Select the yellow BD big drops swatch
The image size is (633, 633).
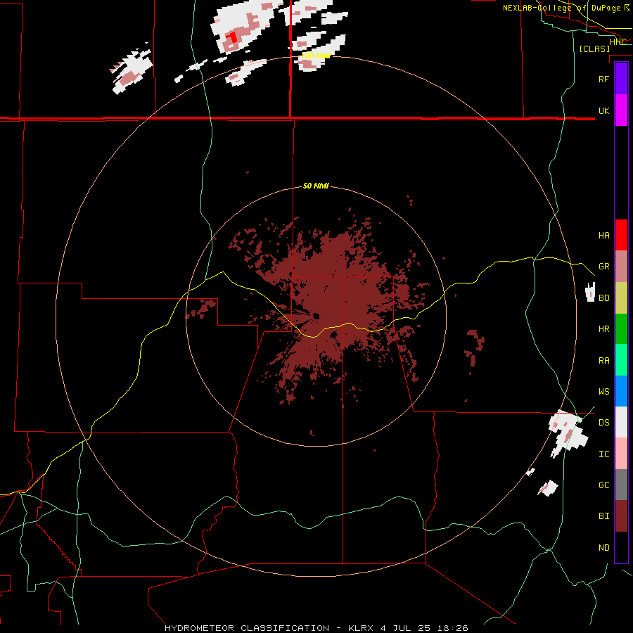[x=621, y=298]
